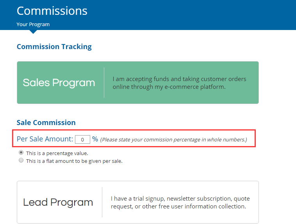Click the percent symbol beside the amount field
The width and height of the screenshot is (296, 224).
95,139
